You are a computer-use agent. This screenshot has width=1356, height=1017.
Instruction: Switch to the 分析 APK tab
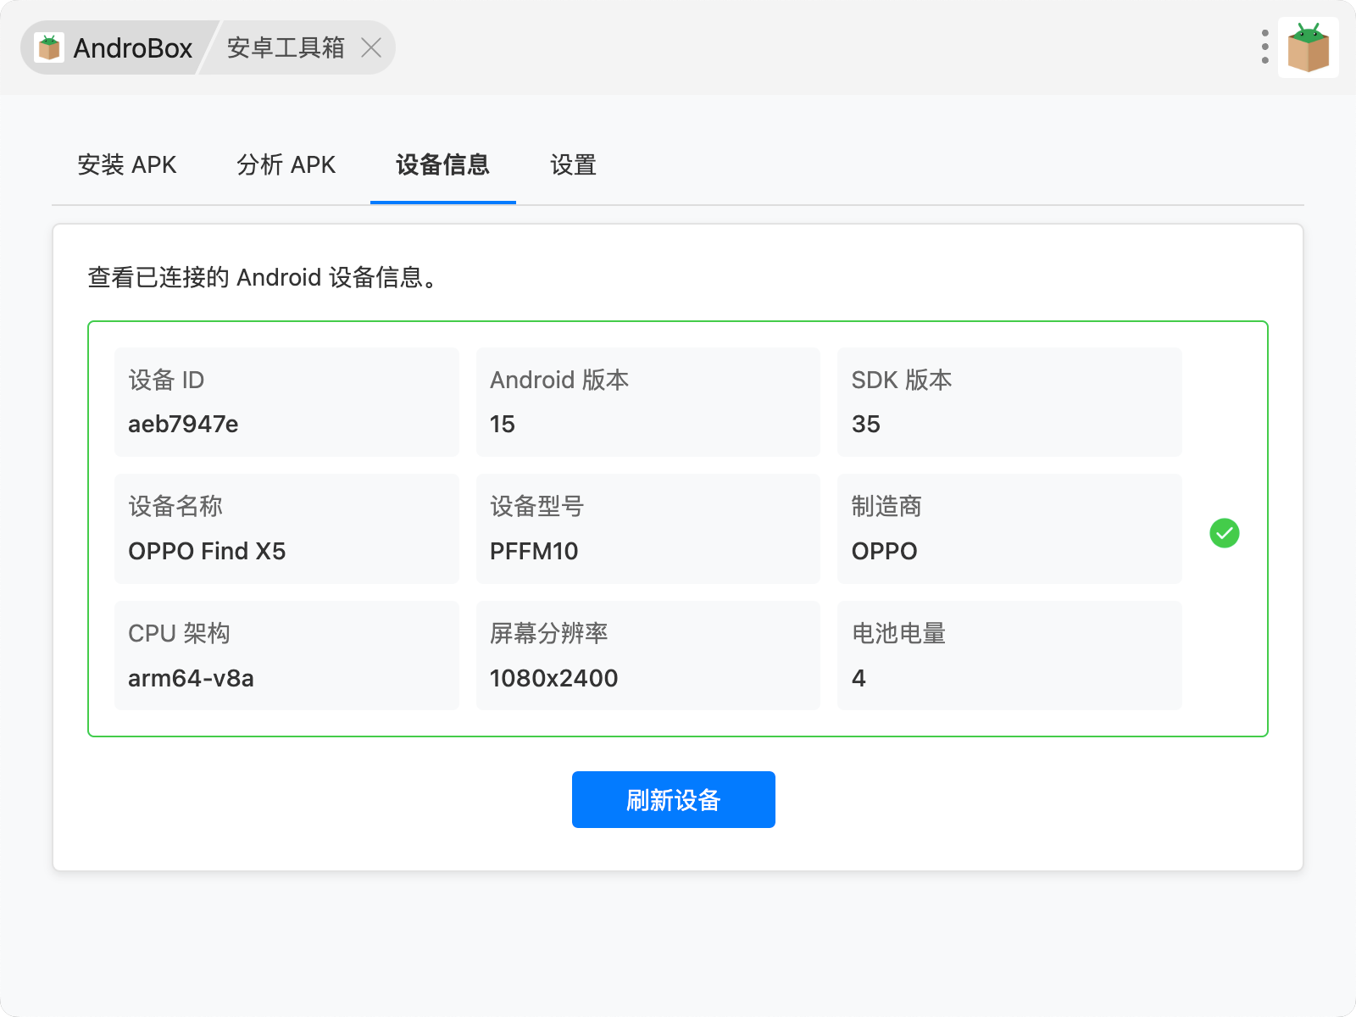point(286,164)
